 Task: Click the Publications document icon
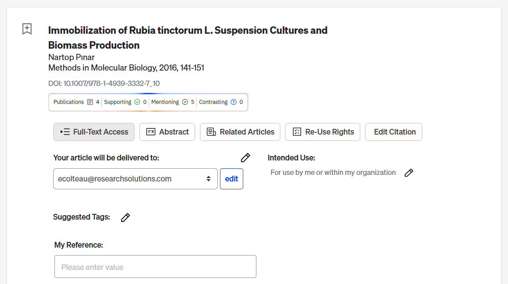[90, 102]
